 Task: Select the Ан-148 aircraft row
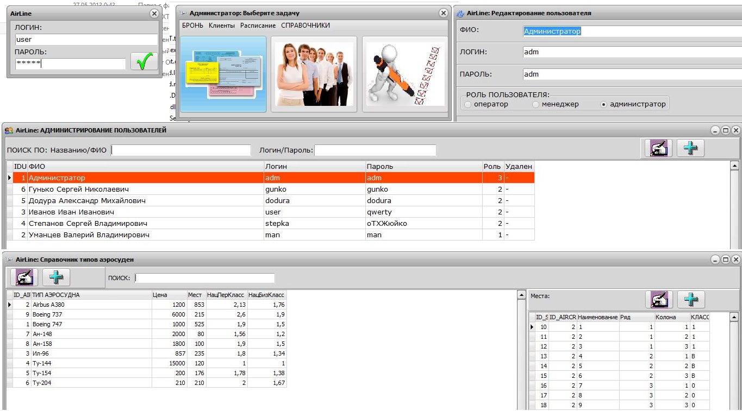pos(146,334)
